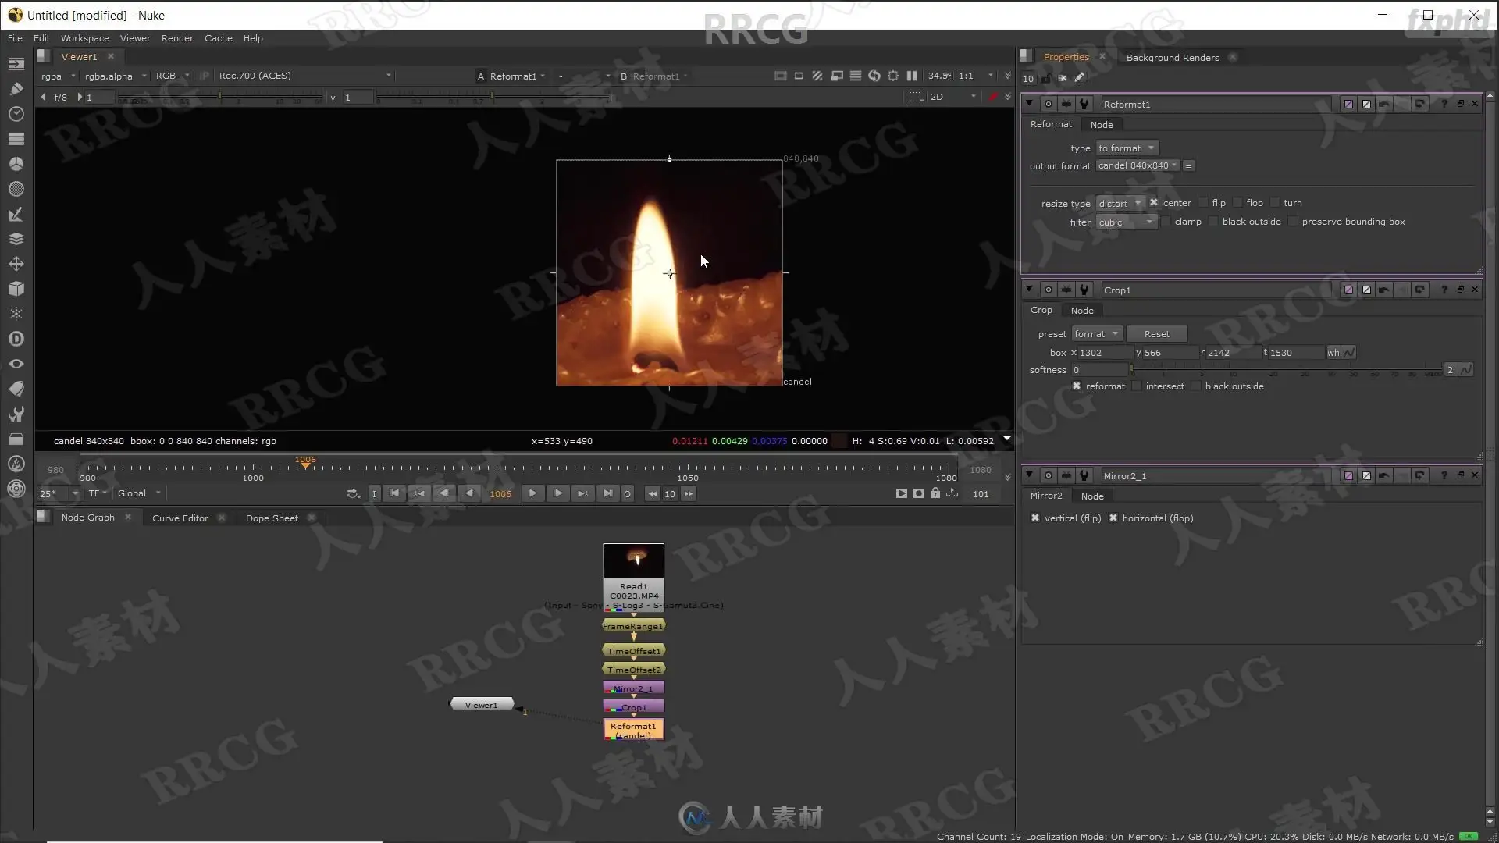This screenshot has width=1499, height=843.
Task: Enable the flop checkbox in Reformat1
Action: pos(1237,203)
